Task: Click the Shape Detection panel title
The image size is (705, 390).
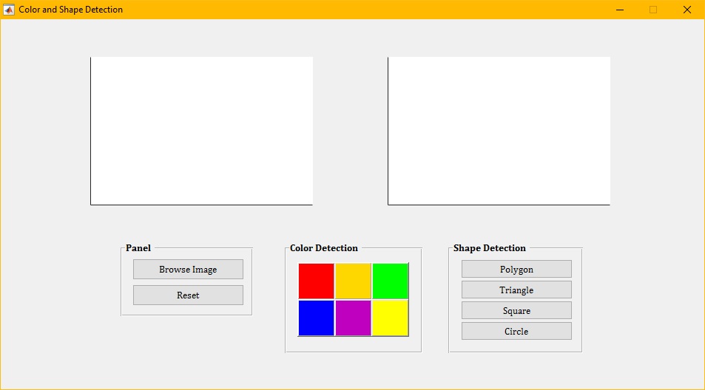Action: pyautogui.click(x=490, y=248)
